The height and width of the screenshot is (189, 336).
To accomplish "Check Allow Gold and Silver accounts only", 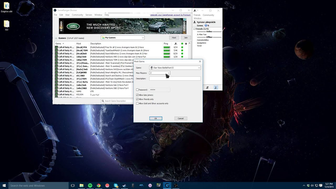I will [x=137, y=103].
